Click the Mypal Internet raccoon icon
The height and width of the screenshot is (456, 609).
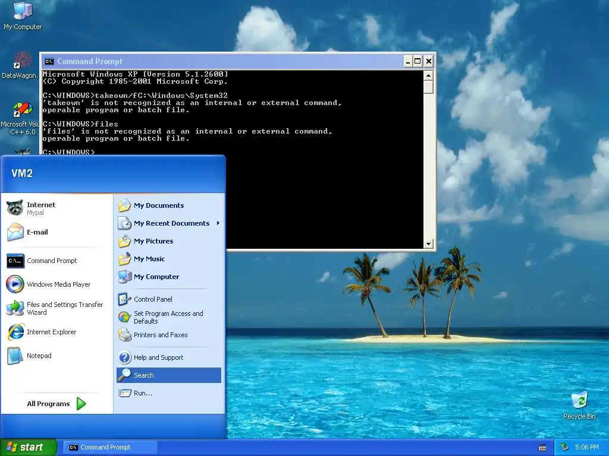(x=15, y=208)
